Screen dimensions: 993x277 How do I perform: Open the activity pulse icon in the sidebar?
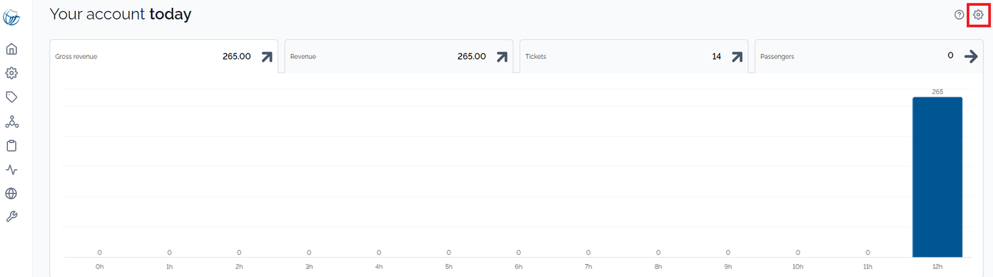11,170
